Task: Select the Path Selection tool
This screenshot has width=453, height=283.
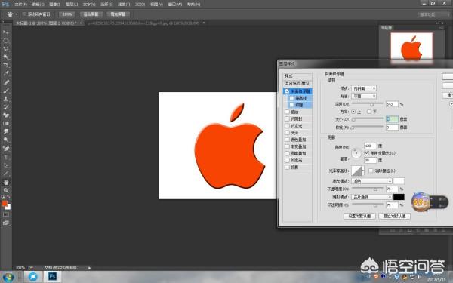Action: click(6, 165)
